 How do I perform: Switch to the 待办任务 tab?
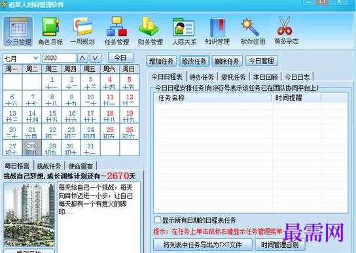click(x=202, y=77)
